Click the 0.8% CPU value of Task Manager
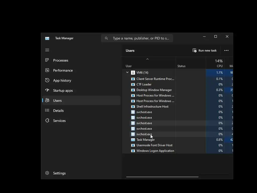257x193 pixels. coord(219,140)
